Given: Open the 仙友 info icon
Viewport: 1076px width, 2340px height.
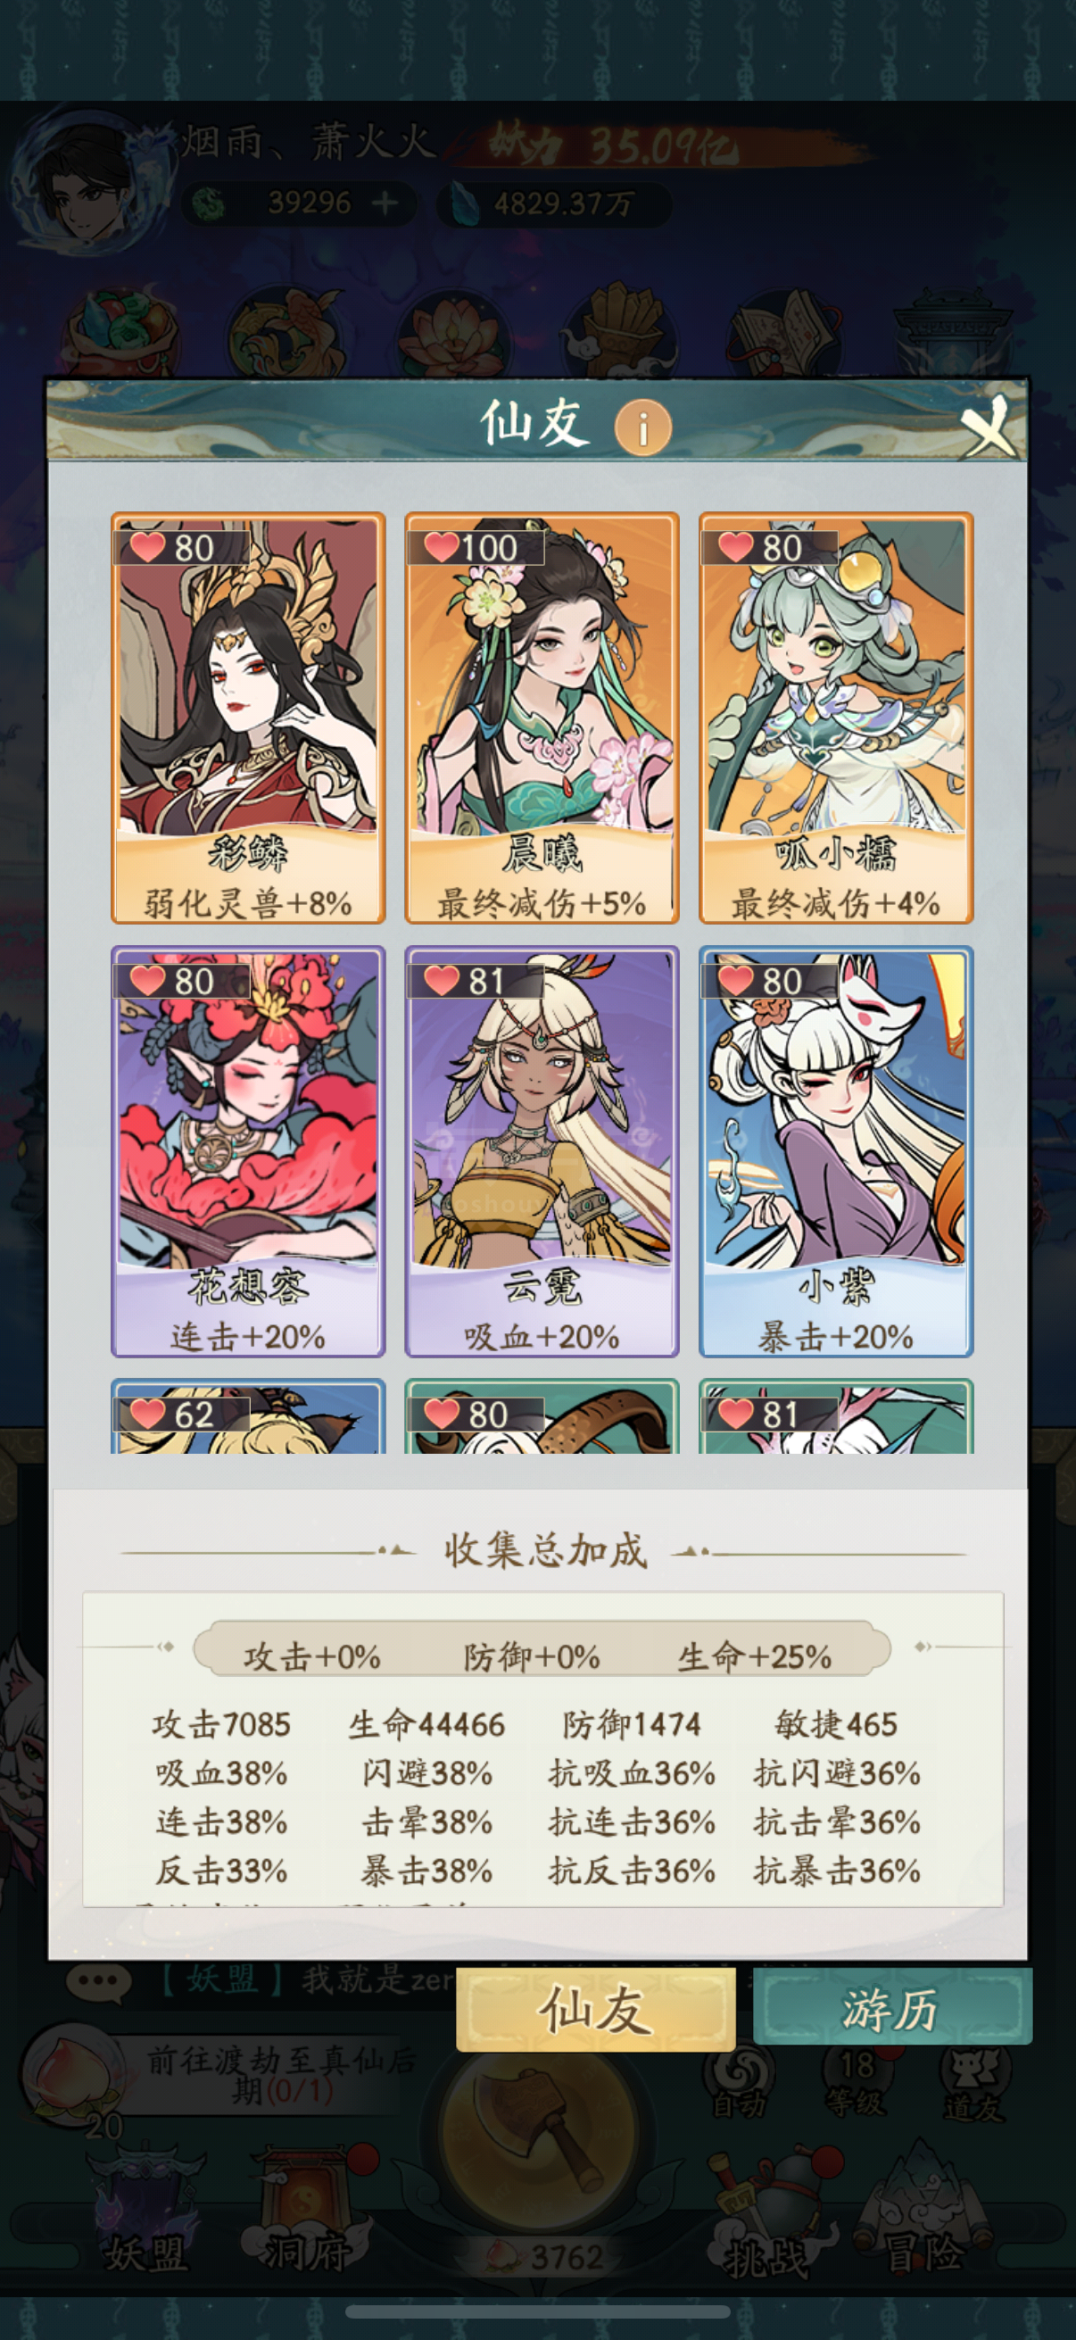Looking at the screenshot, I should [643, 427].
